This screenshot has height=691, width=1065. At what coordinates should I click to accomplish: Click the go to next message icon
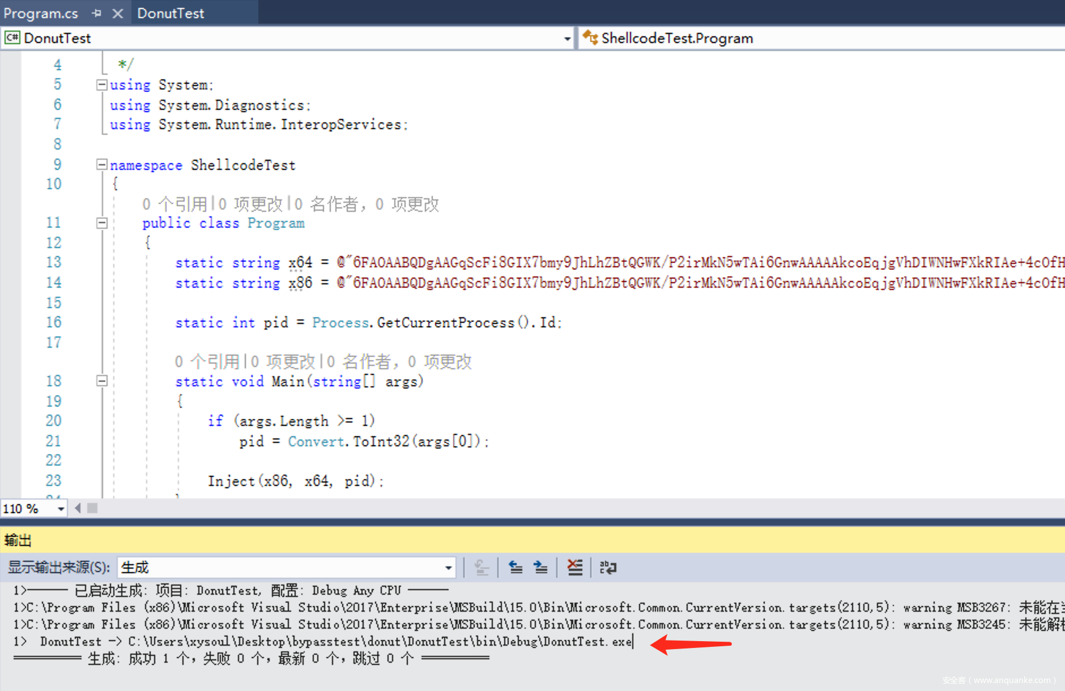tap(540, 567)
